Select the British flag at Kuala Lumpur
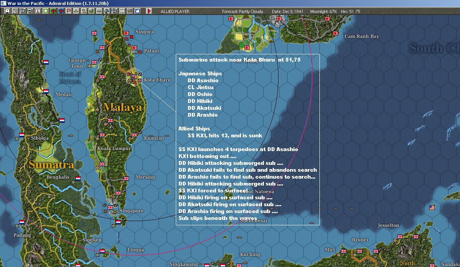The height and width of the screenshot is (267, 460). (102, 135)
